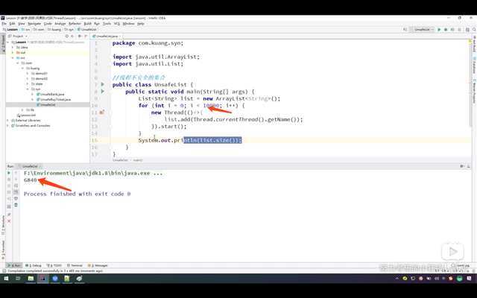This screenshot has height=298, width=477.
Task: Expand the demo01 package
Action: pos(28,74)
